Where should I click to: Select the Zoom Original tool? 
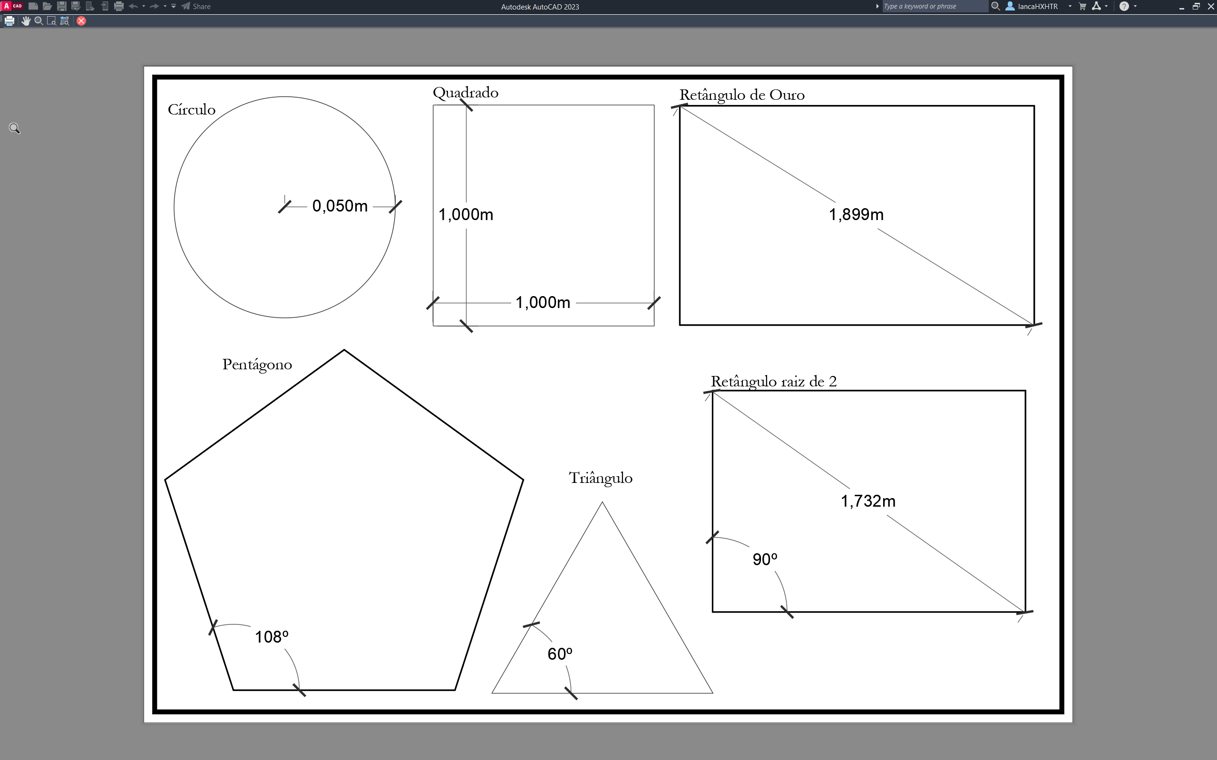64,20
